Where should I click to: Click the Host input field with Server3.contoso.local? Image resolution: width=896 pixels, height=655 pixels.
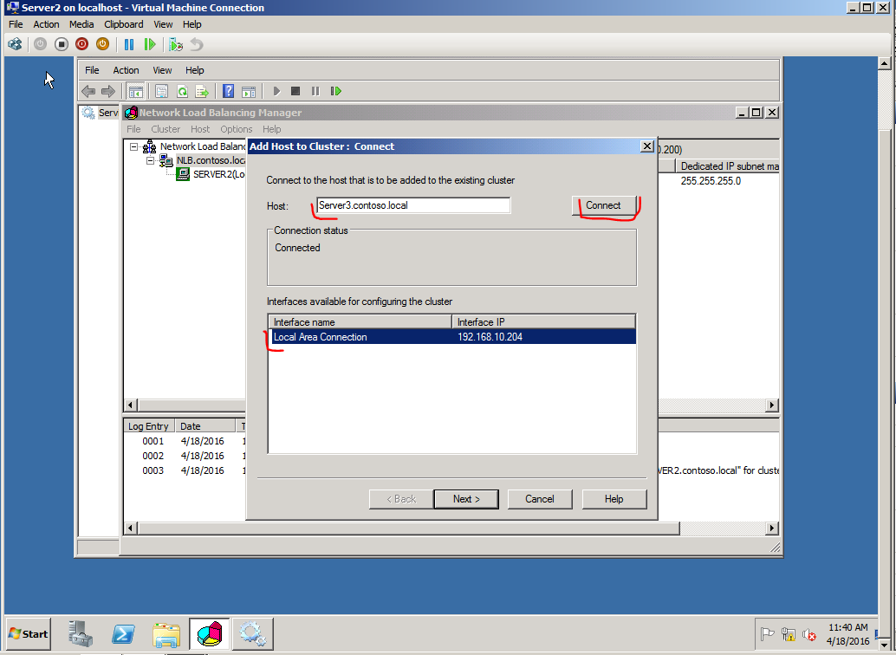413,205
